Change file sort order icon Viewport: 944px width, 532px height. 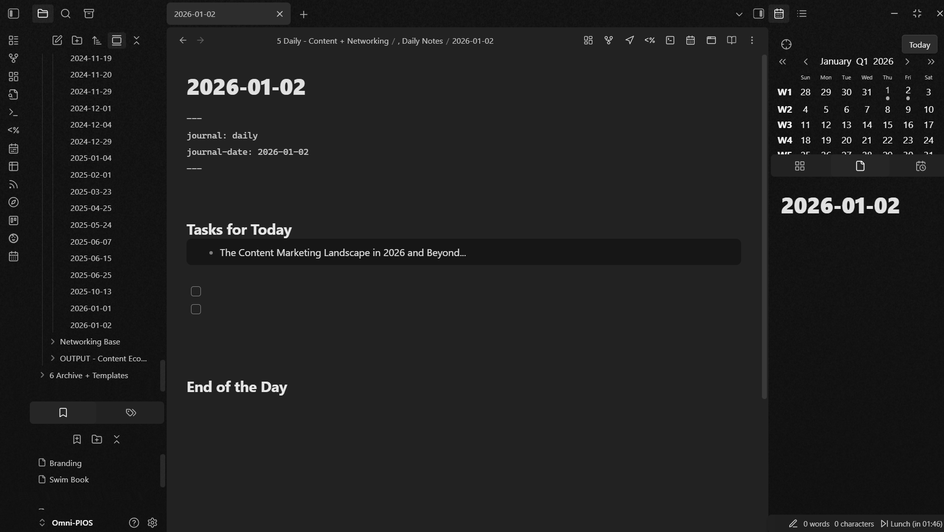point(97,41)
